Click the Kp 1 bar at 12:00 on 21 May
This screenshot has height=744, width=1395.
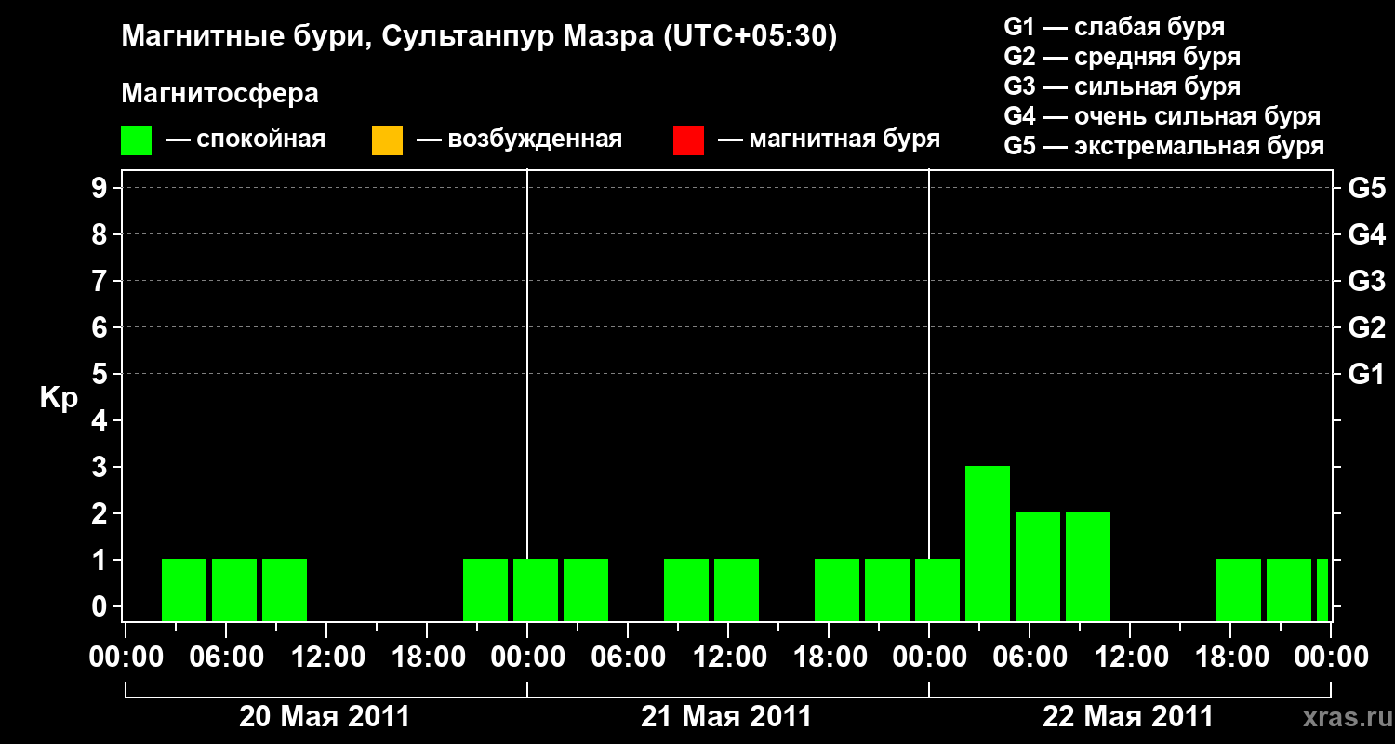point(737,590)
